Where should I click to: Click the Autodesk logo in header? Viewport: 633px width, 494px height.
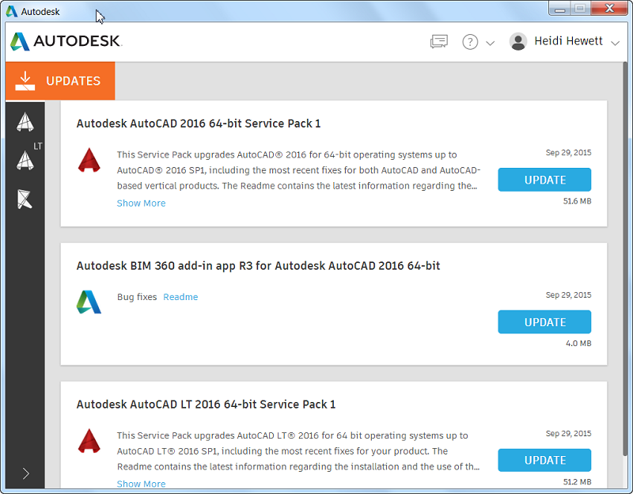pos(66,41)
